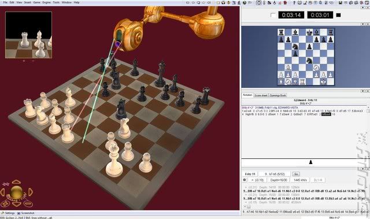Click the black save disk toolbar icon
Image resolution: width=370 pixels, height=219 pixels.
pos(340,2)
